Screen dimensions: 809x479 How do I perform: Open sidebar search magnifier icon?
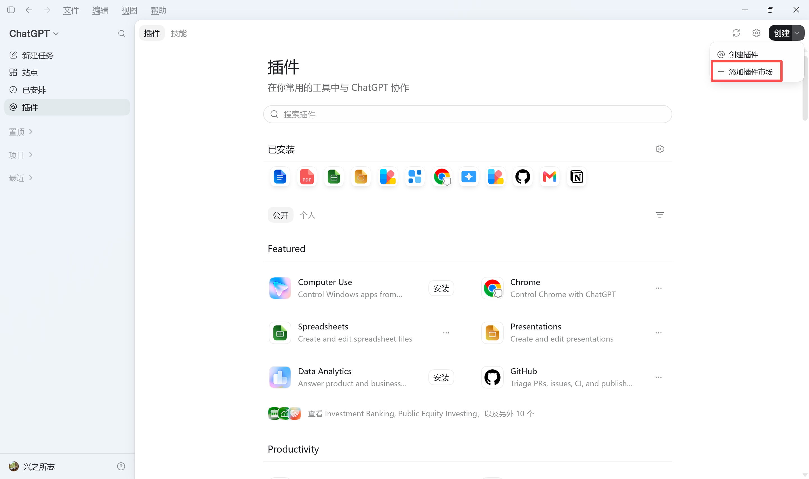click(x=122, y=33)
